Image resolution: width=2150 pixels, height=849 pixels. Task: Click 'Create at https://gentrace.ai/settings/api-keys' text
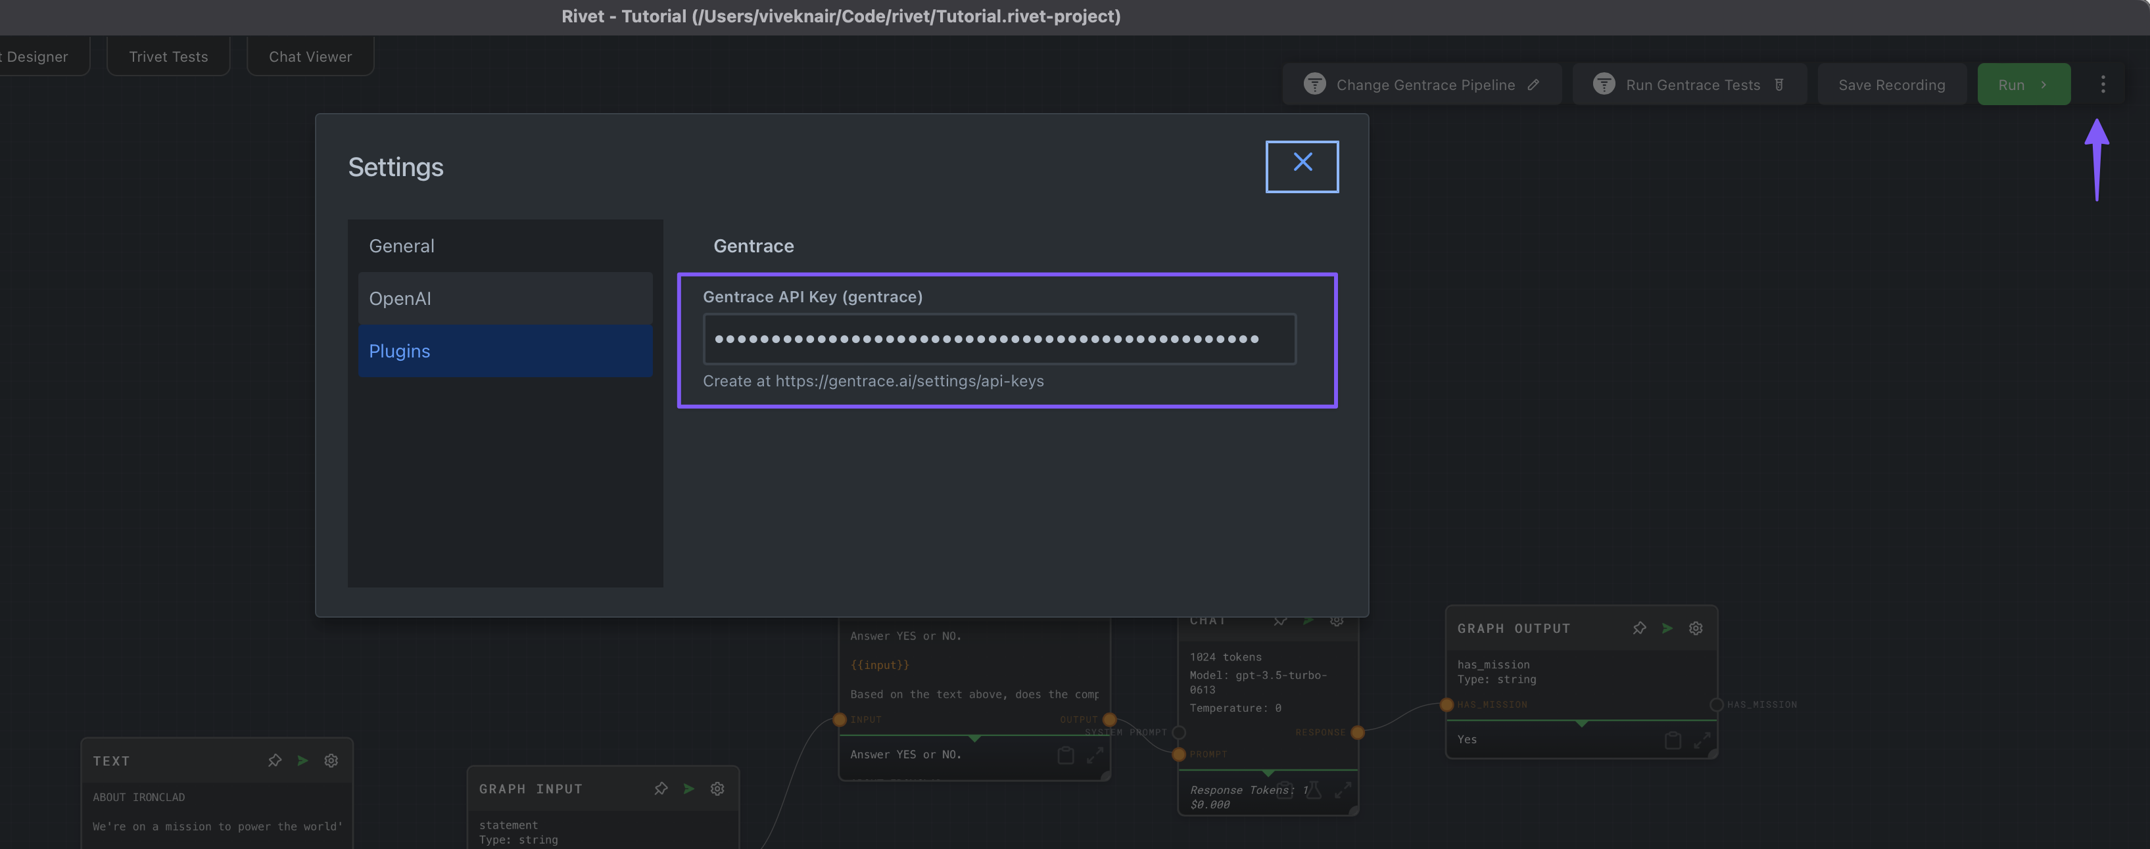point(873,381)
